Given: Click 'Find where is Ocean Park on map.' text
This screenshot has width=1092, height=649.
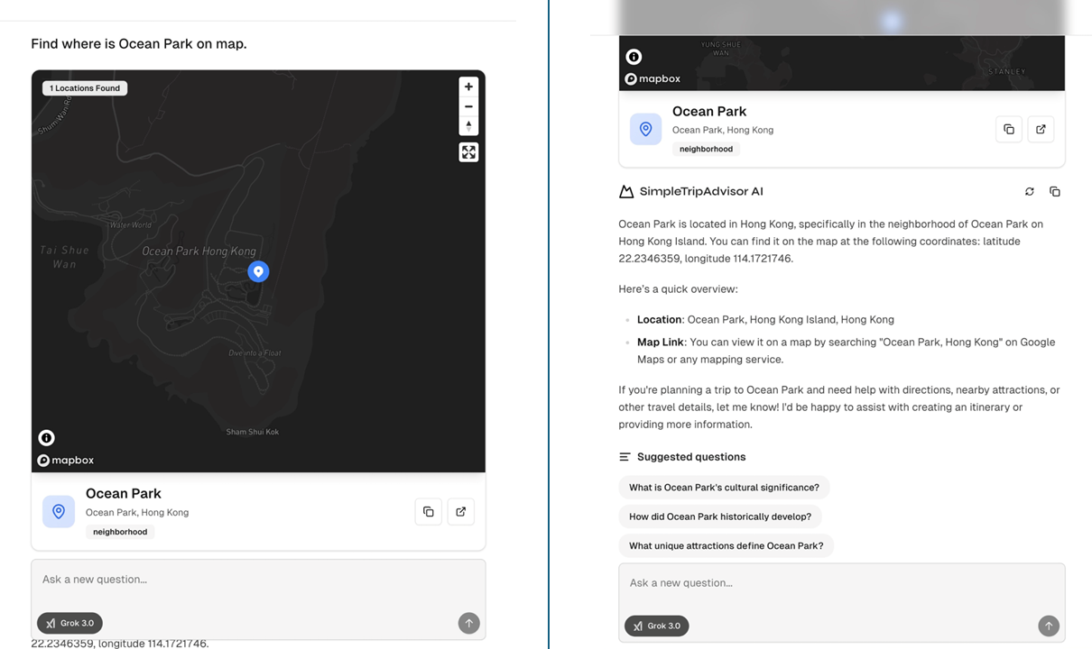Looking at the screenshot, I should pyautogui.click(x=139, y=43).
